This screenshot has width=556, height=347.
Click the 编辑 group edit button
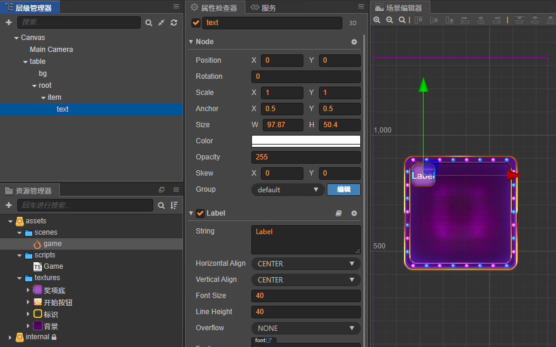tap(344, 189)
